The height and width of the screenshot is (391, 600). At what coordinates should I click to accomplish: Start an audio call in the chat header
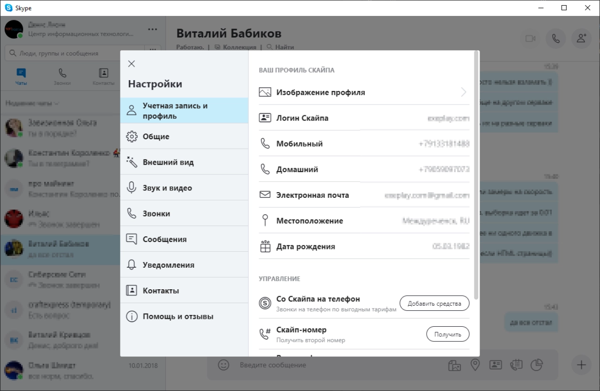tap(555, 38)
